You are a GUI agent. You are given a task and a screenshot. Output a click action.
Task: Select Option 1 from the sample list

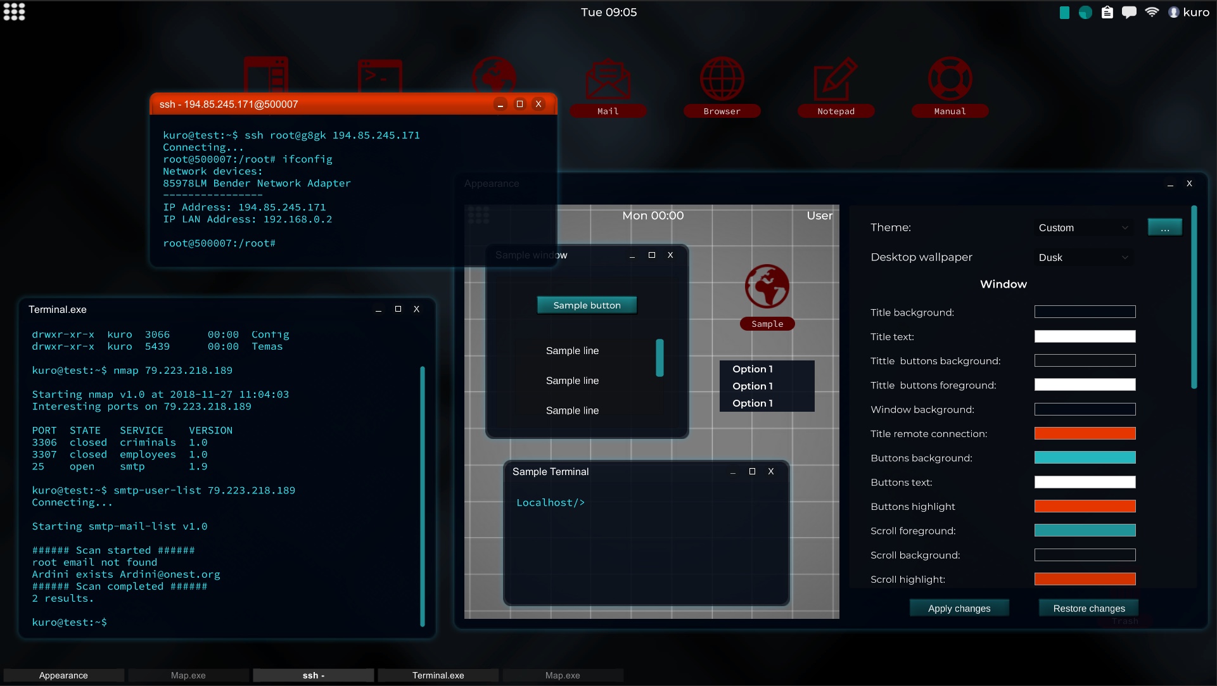pos(753,369)
